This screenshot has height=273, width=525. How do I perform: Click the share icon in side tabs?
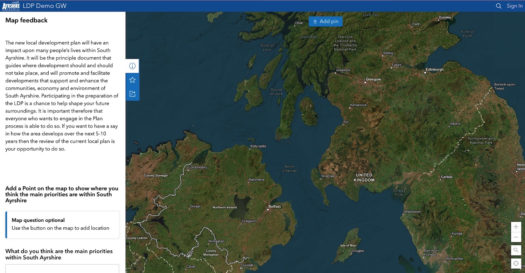[x=132, y=94]
